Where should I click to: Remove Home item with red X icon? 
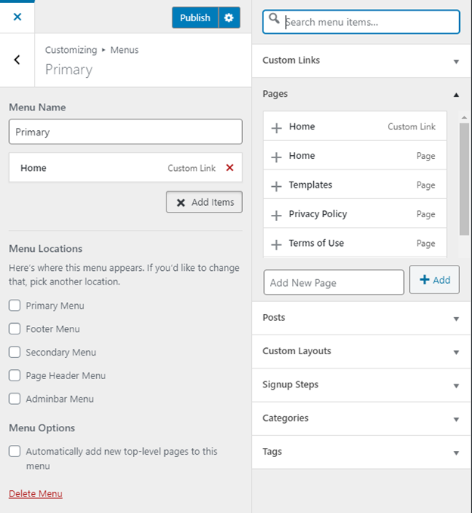click(230, 168)
